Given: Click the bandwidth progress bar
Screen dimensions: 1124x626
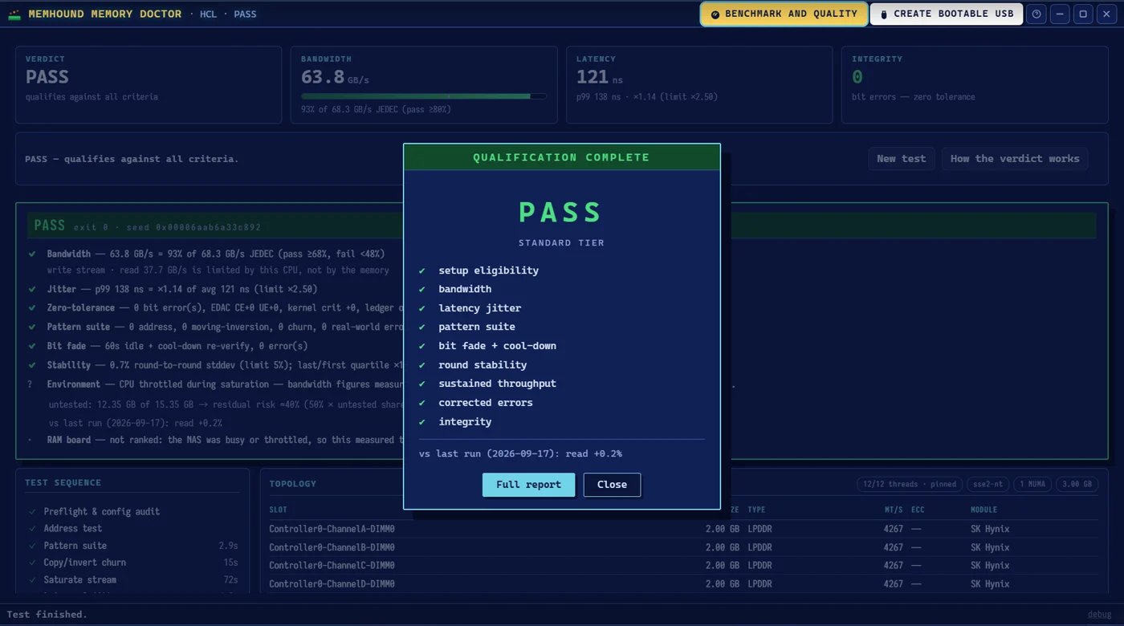Looking at the screenshot, I should pos(424,96).
